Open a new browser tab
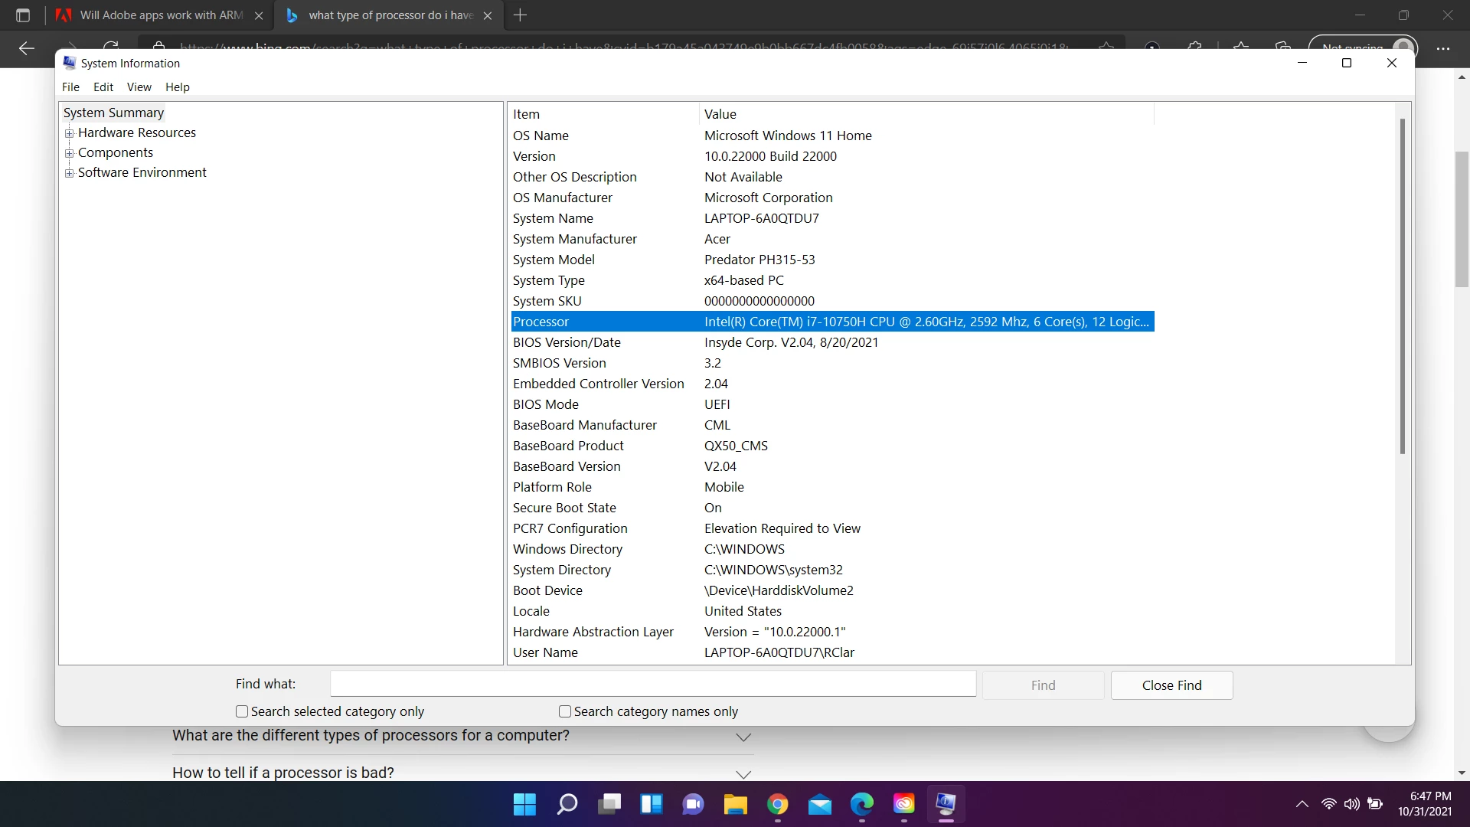1470x827 pixels. click(x=520, y=15)
